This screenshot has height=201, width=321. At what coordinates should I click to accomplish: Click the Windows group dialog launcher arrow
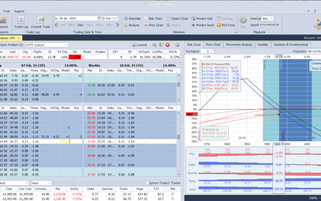coord(235,32)
